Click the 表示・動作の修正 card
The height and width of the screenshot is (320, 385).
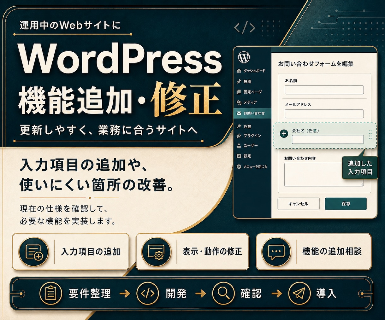192,252
